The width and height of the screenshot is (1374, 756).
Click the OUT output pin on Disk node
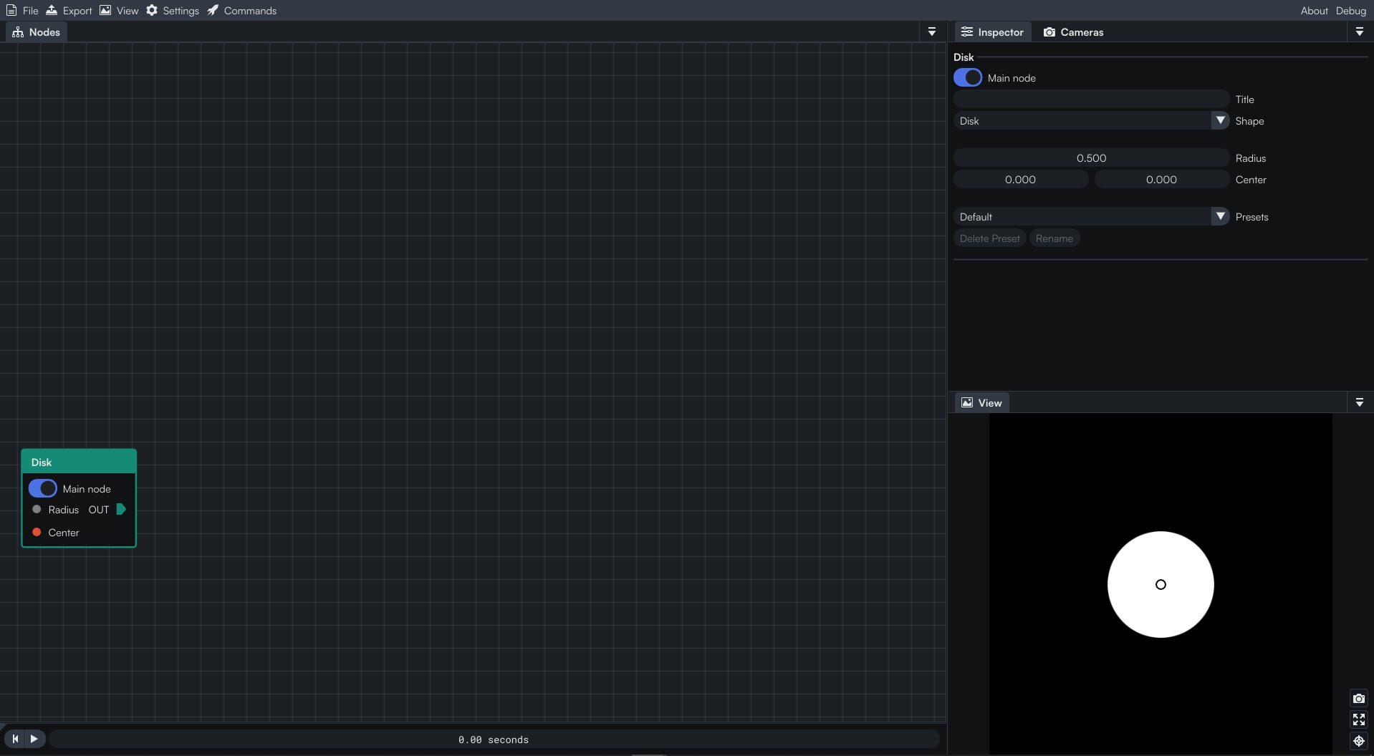[x=121, y=510]
